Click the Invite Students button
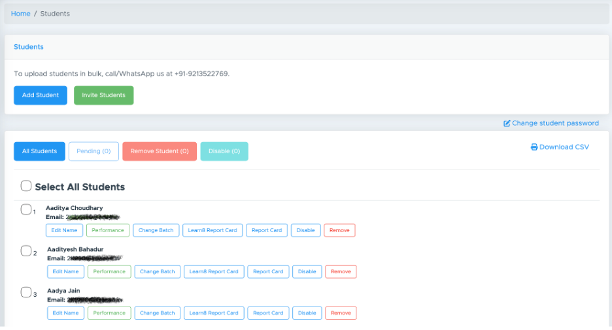Image resolution: width=612 pixels, height=330 pixels. [104, 95]
